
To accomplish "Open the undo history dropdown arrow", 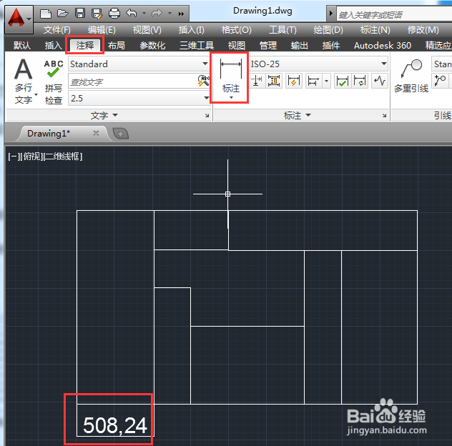I will pos(144,14).
